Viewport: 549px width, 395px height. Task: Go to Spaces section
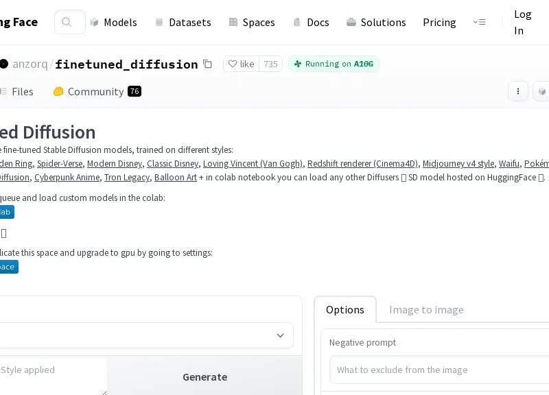[x=252, y=23]
